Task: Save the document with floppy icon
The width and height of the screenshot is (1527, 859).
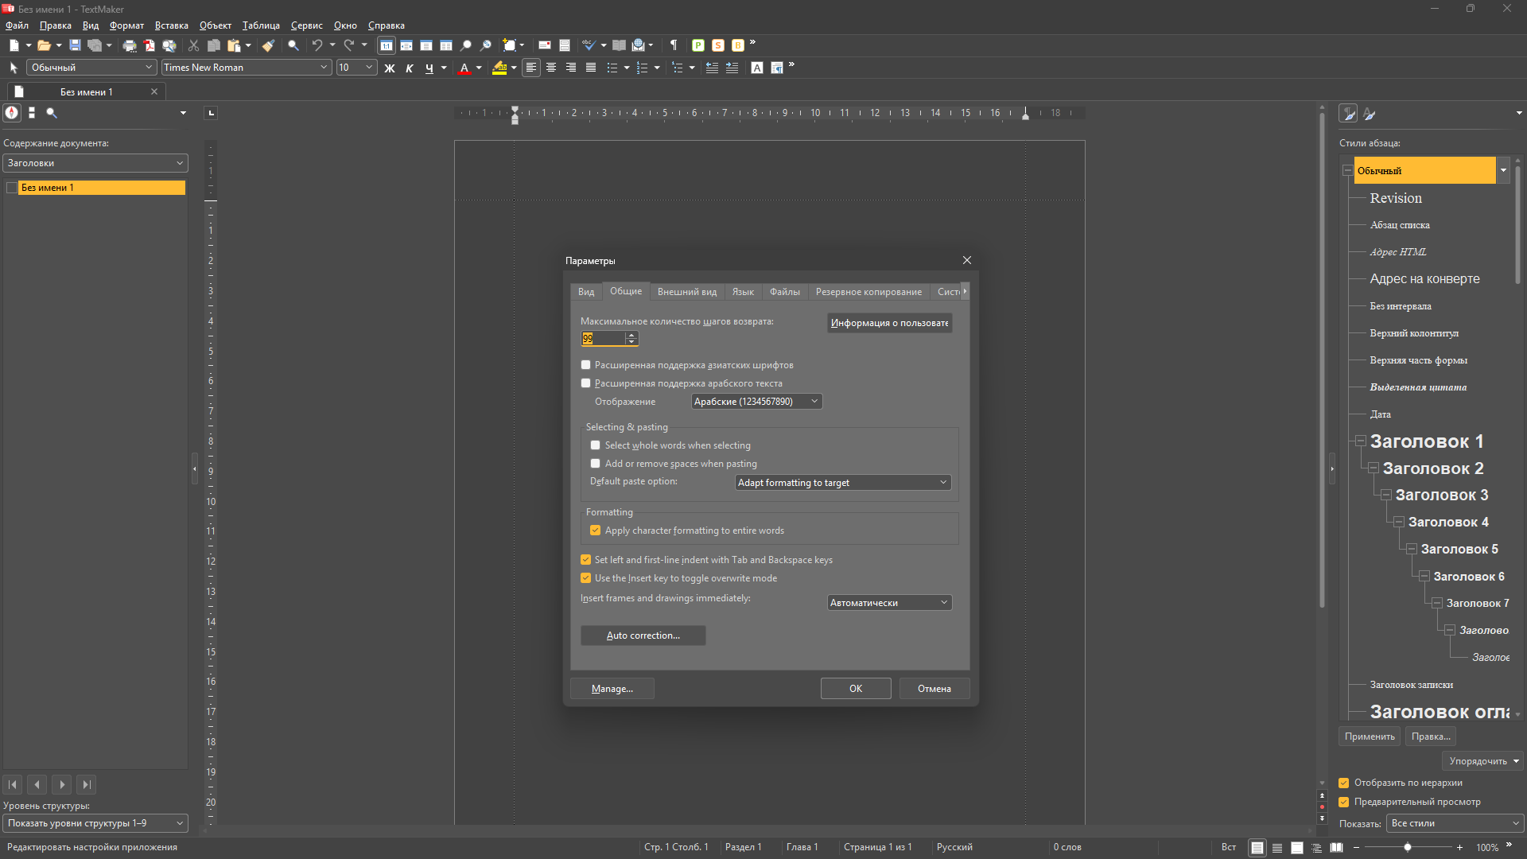Action: click(x=75, y=45)
